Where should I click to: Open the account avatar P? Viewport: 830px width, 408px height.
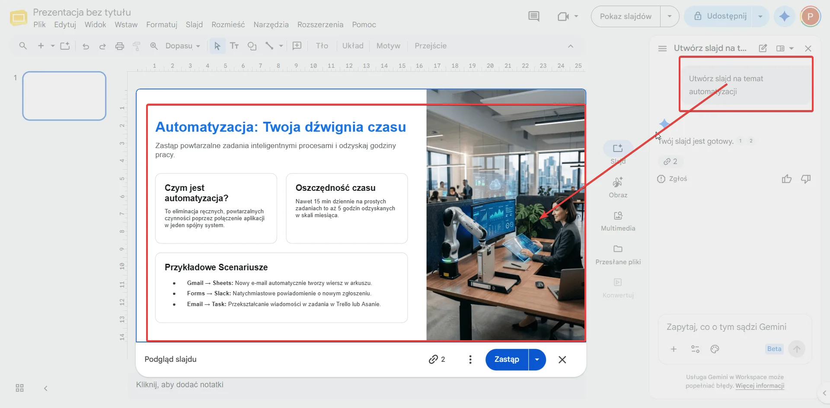click(x=810, y=16)
